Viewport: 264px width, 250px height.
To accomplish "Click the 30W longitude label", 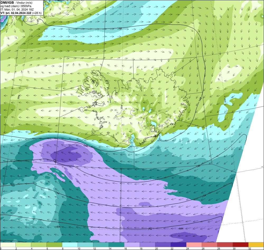I will [x=18, y=97].
